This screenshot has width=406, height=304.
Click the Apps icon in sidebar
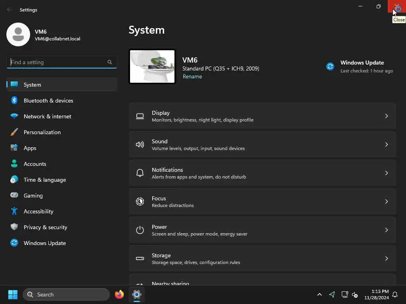point(14,148)
